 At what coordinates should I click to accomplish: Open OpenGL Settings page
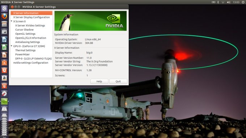(x=25, y=34)
